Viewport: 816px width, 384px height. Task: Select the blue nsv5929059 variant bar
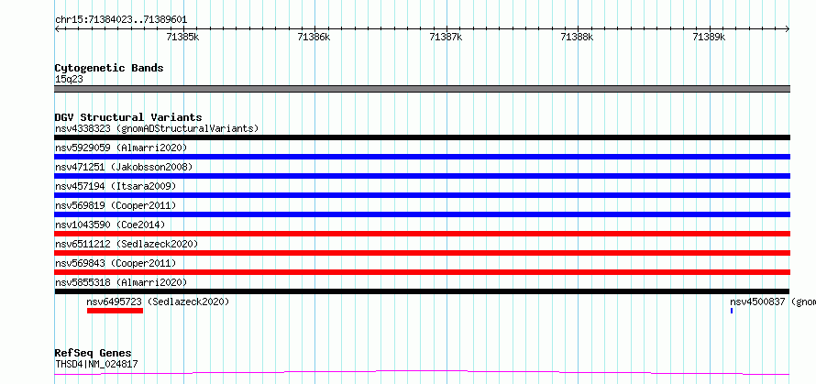click(x=422, y=157)
